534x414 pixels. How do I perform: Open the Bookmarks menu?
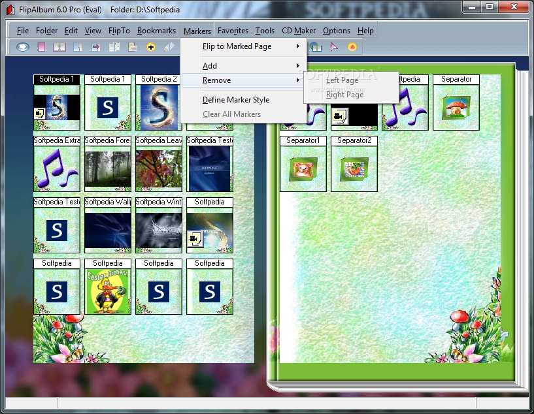[156, 31]
